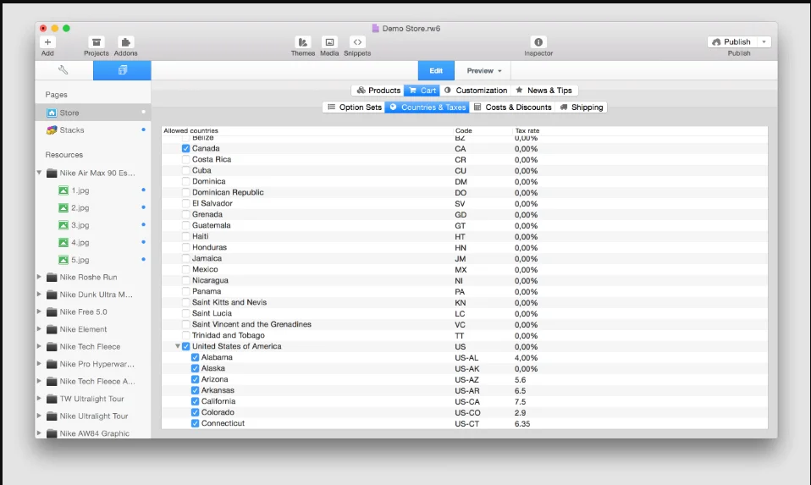Select the Cart tab button
The height and width of the screenshot is (485, 811).
[x=422, y=91]
